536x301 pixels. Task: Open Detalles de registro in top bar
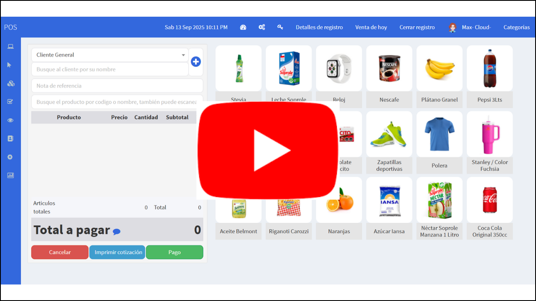point(319,27)
